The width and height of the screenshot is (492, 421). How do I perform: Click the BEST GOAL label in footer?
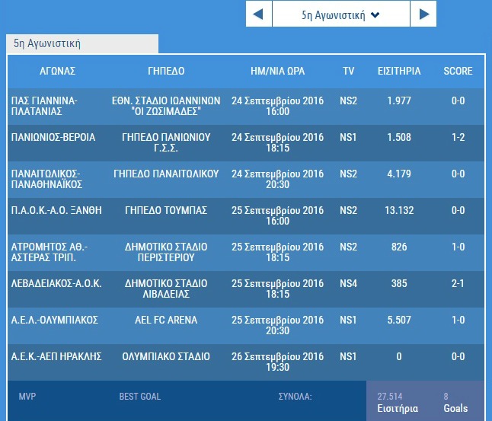tap(139, 397)
